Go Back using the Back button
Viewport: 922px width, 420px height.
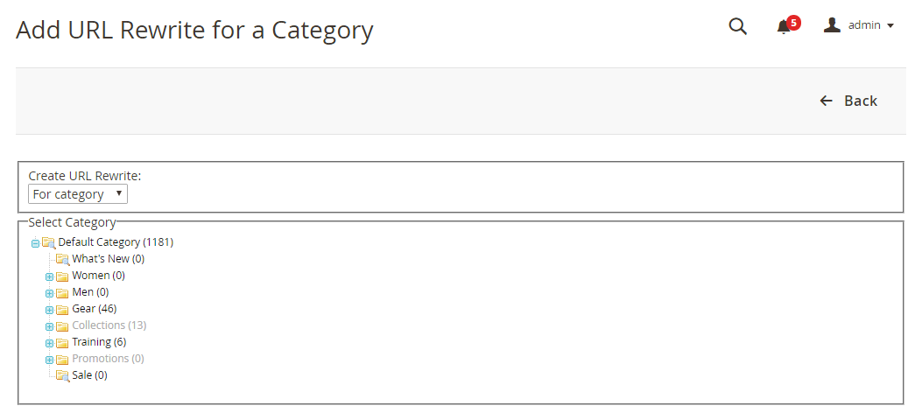848,101
